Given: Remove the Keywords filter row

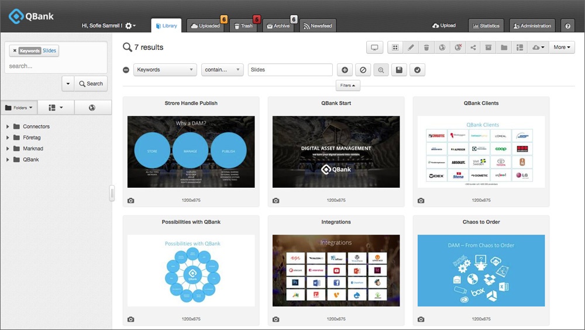Looking at the screenshot, I should tap(126, 70).
